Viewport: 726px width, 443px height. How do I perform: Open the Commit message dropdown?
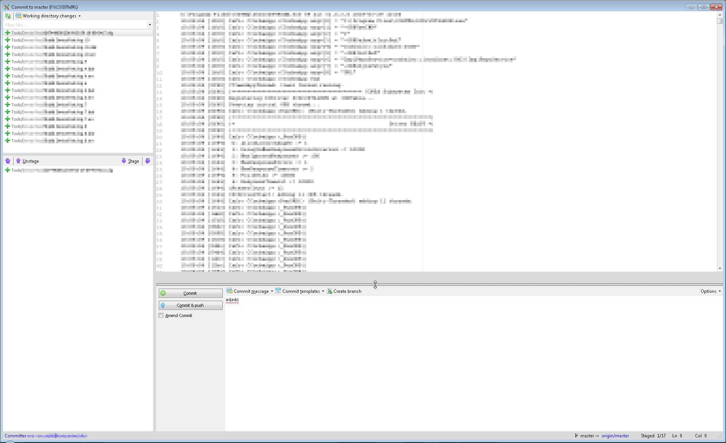(x=250, y=291)
